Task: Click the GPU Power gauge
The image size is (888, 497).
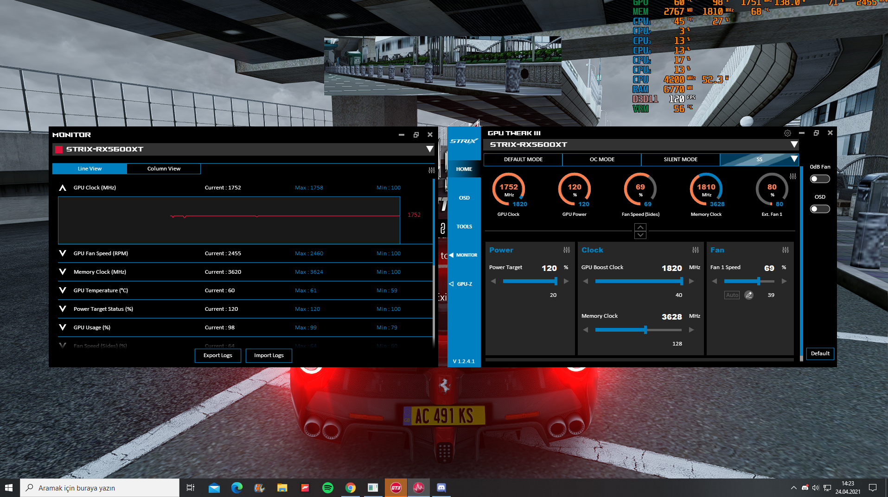Action: pyautogui.click(x=575, y=189)
